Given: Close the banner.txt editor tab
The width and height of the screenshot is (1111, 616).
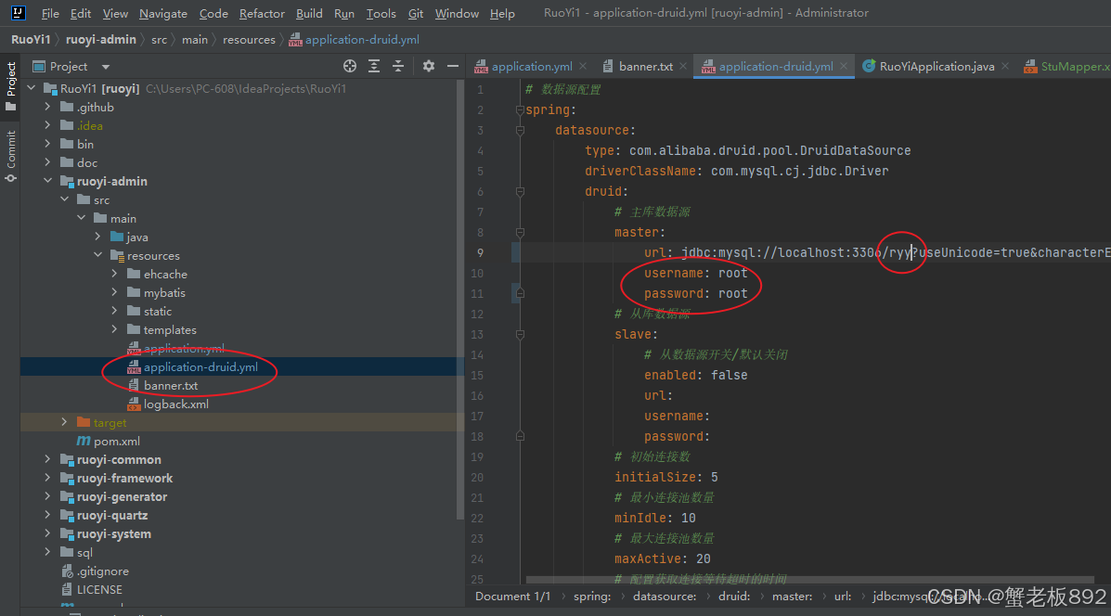Looking at the screenshot, I should click(683, 66).
